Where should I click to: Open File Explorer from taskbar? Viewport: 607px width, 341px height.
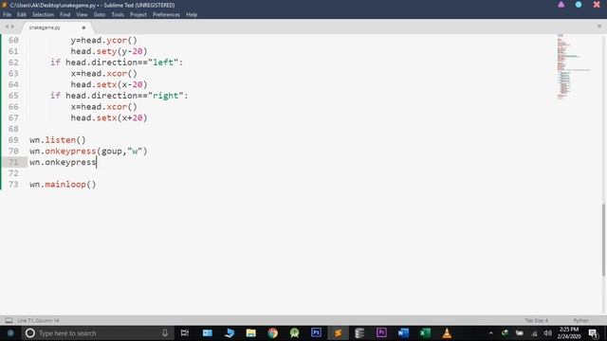[x=250, y=332]
